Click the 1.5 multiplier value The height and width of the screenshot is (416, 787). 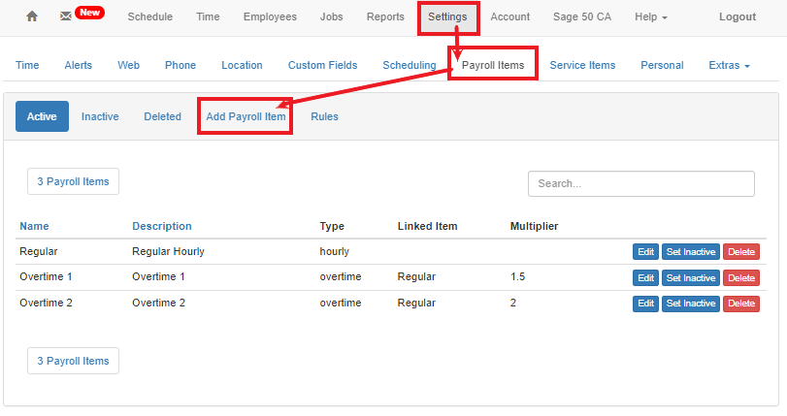(x=517, y=277)
